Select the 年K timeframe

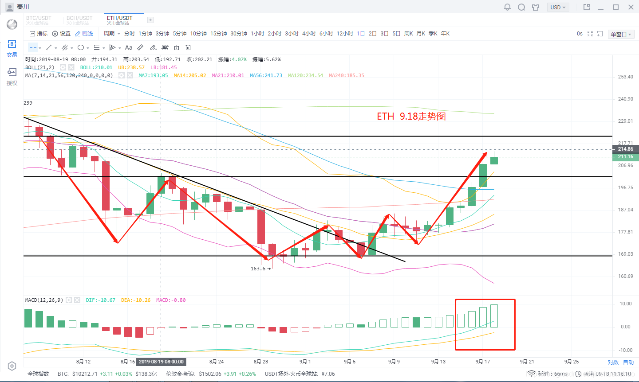click(445, 34)
